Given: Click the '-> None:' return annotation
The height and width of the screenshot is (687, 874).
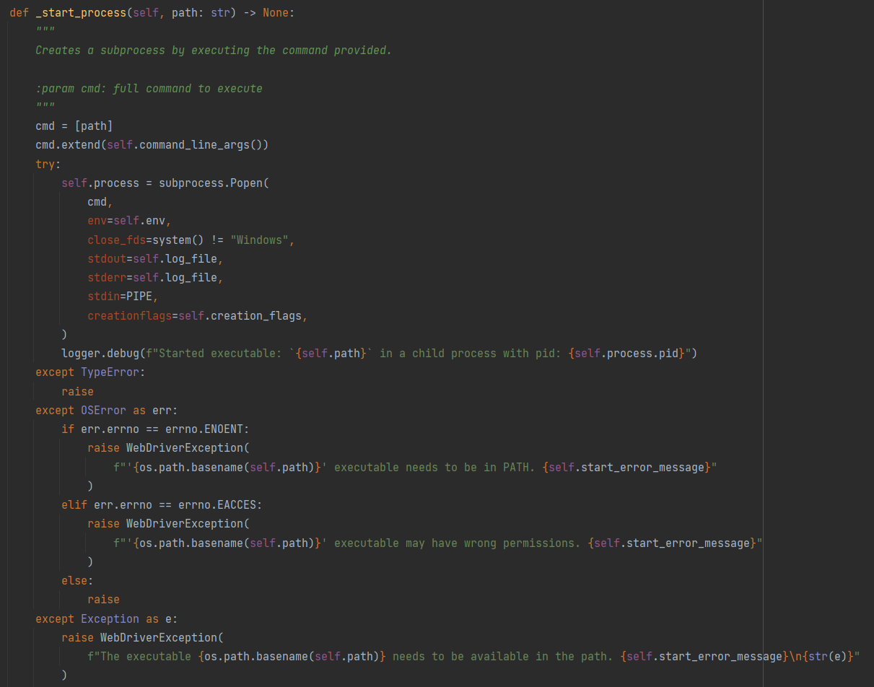Looking at the screenshot, I should click(268, 13).
